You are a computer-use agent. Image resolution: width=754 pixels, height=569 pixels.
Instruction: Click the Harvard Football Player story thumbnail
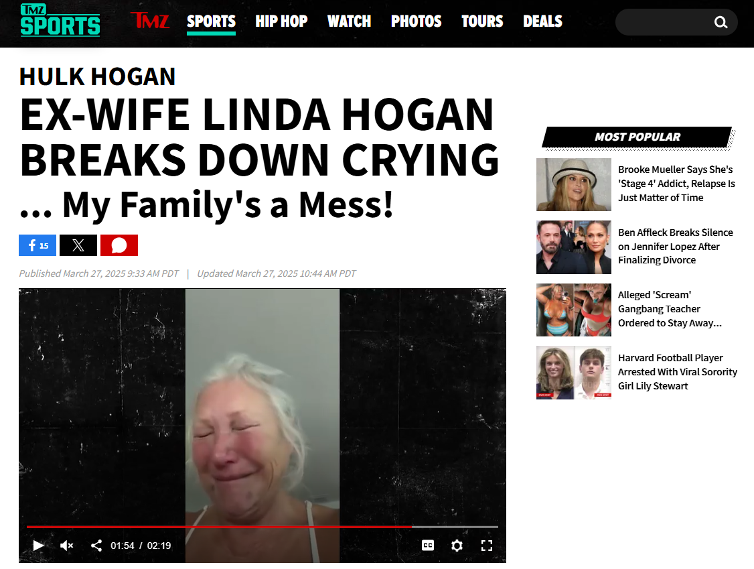[x=574, y=373]
